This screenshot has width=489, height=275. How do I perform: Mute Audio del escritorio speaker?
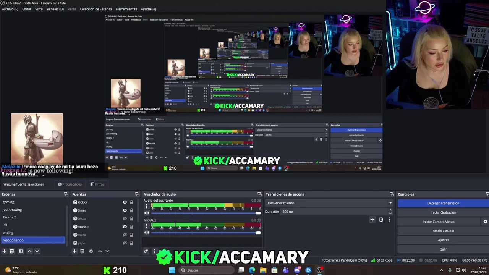[146, 213]
